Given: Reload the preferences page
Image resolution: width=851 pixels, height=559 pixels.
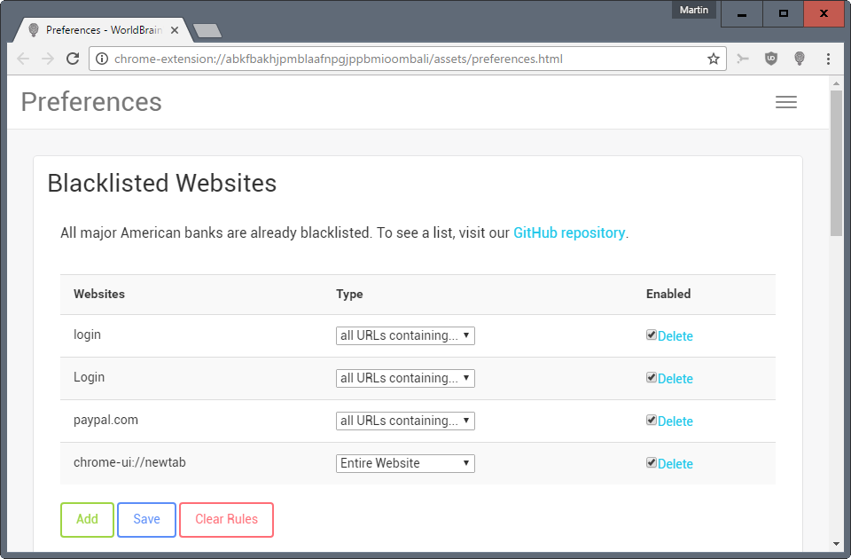Looking at the screenshot, I should tap(73, 59).
